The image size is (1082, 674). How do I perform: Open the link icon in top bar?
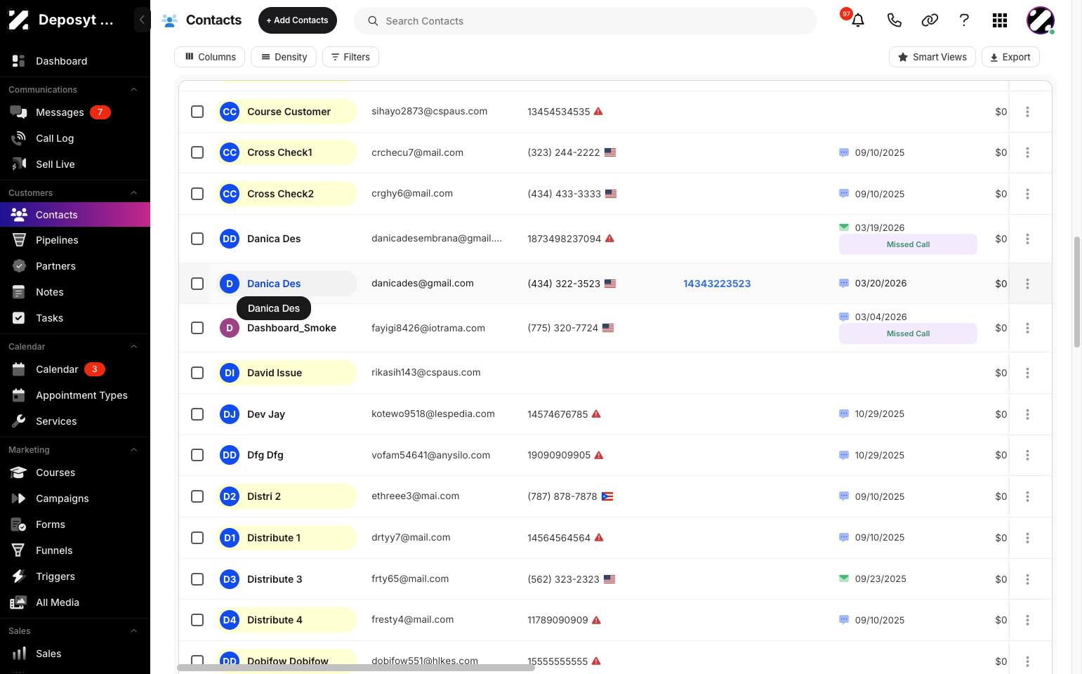930,20
